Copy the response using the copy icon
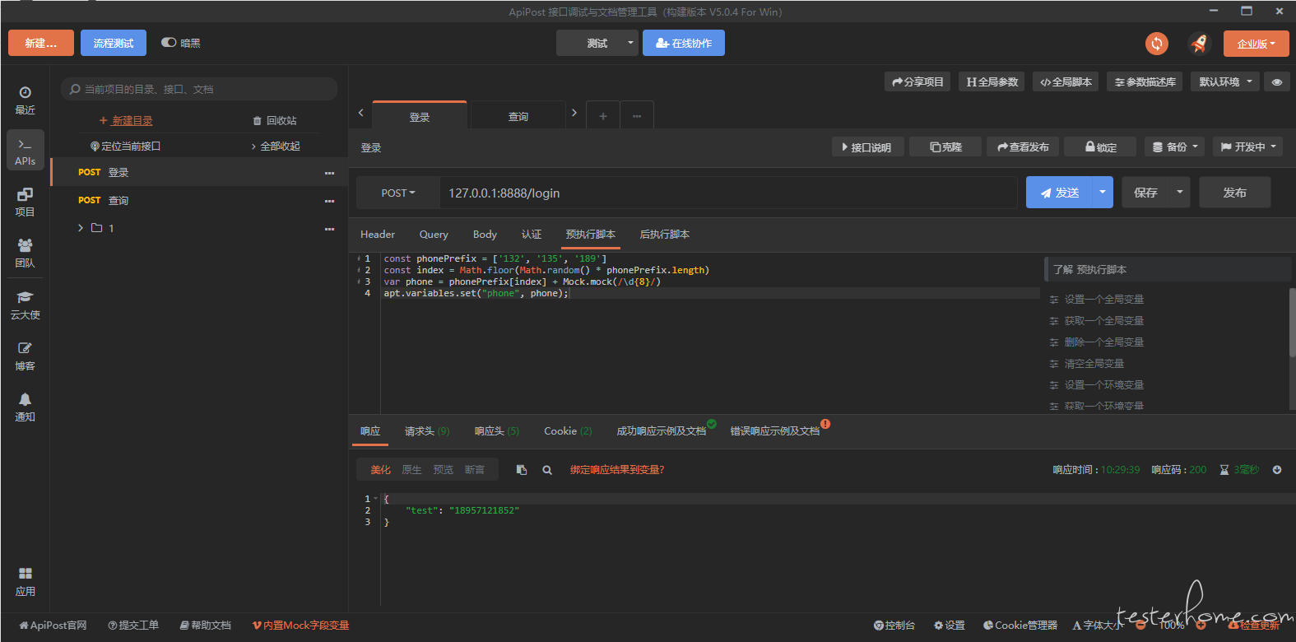 pyautogui.click(x=522, y=470)
